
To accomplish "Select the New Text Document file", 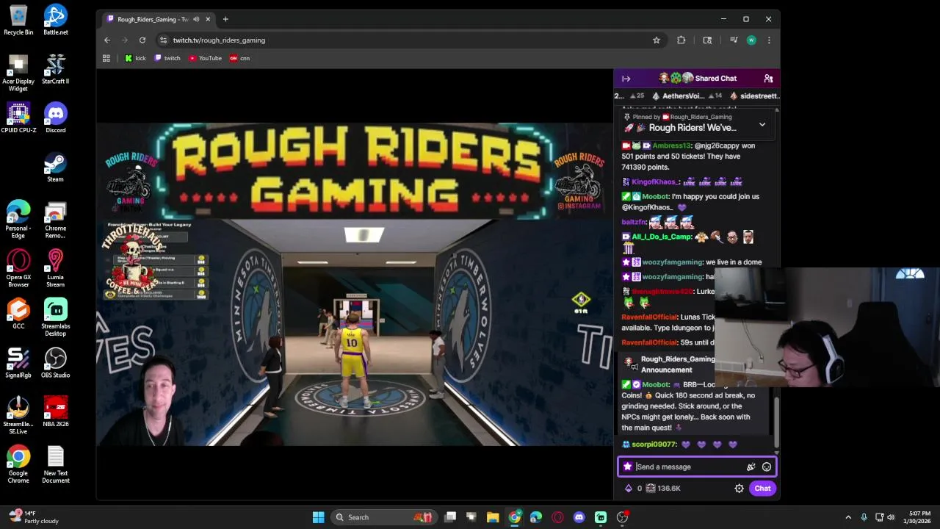I will coord(56,465).
